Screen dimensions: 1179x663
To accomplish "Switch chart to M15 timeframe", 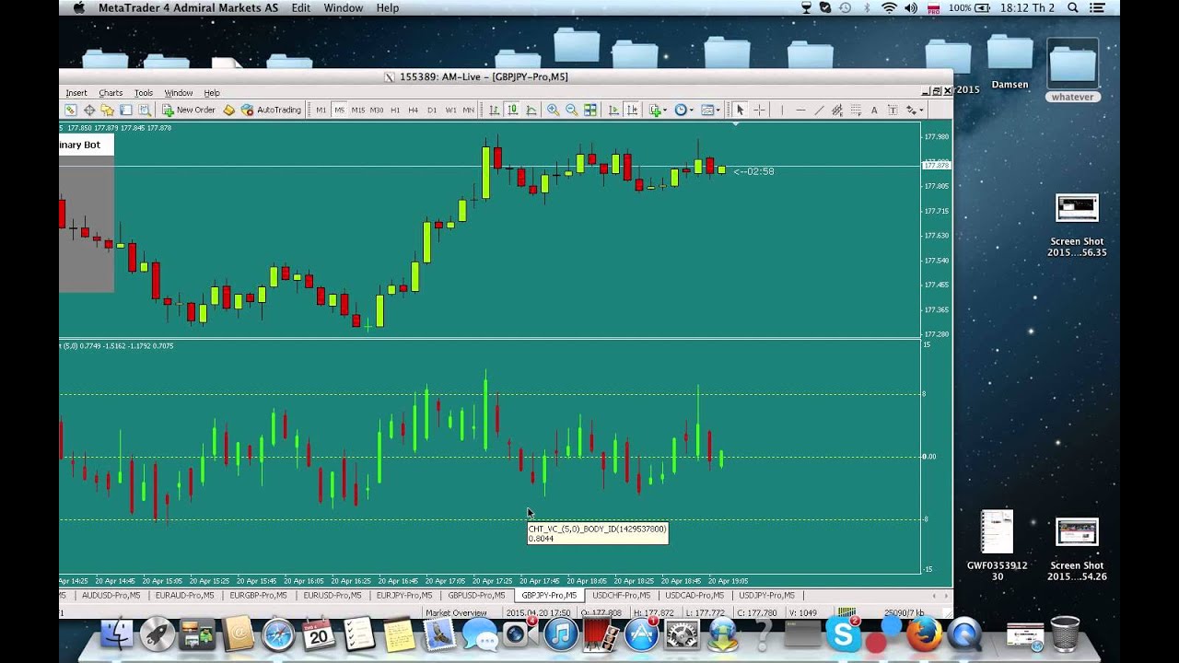I will [357, 110].
